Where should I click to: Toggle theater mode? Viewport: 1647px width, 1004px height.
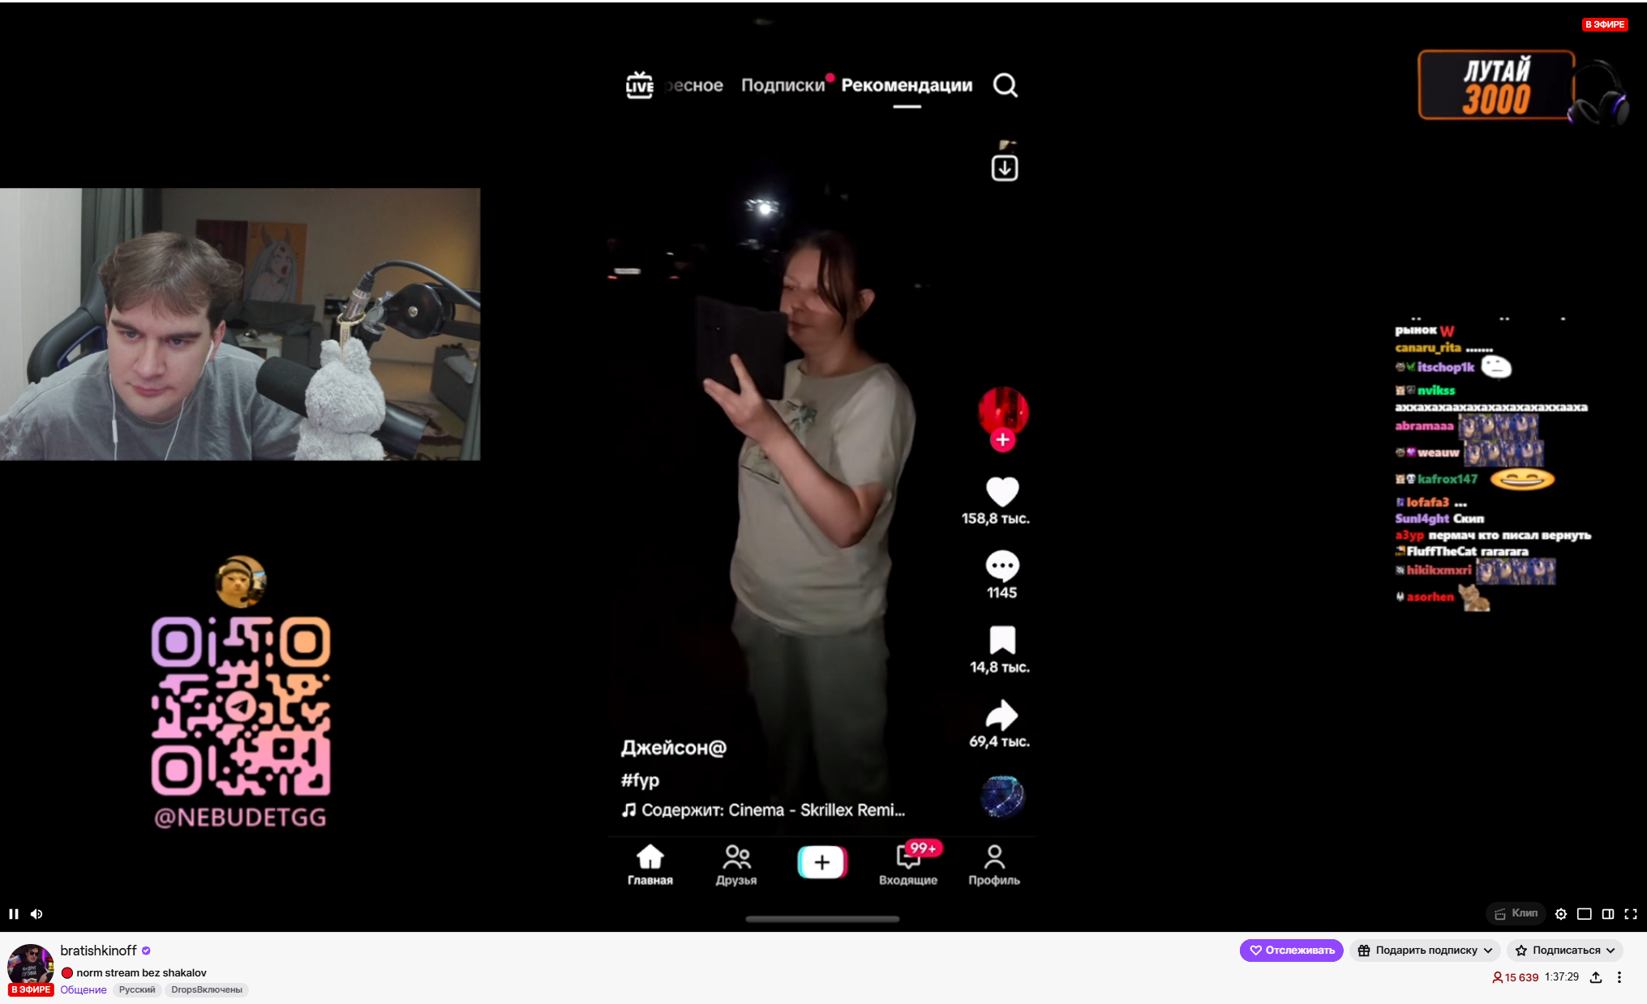(x=1607, y=914)
